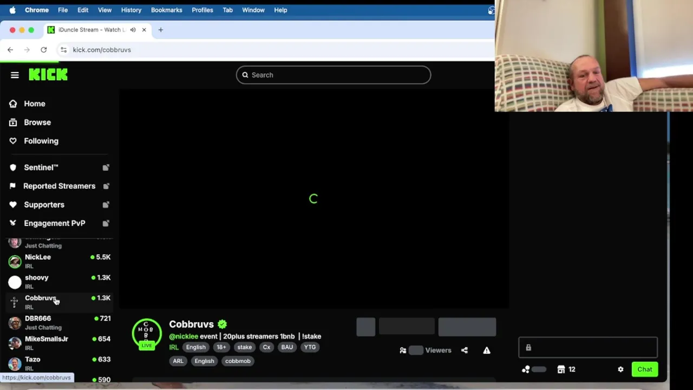Open the History menu
Viewport: 693px width, 390px height.
(x=131, y=10)
